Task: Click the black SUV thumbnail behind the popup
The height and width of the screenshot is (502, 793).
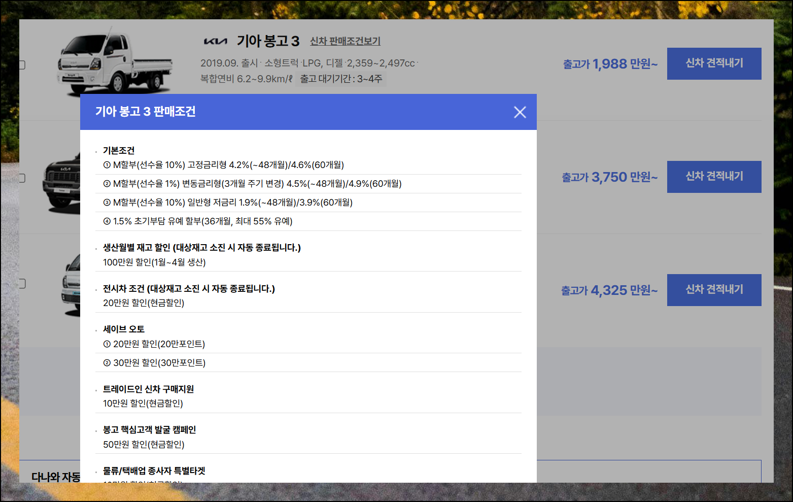Action: (61, 184)
